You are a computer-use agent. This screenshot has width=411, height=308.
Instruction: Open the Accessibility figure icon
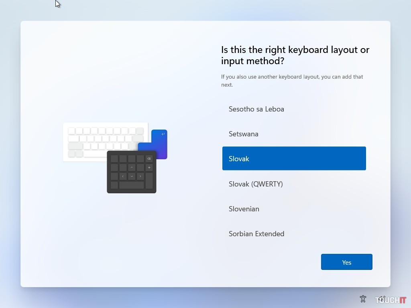[363, 299]
